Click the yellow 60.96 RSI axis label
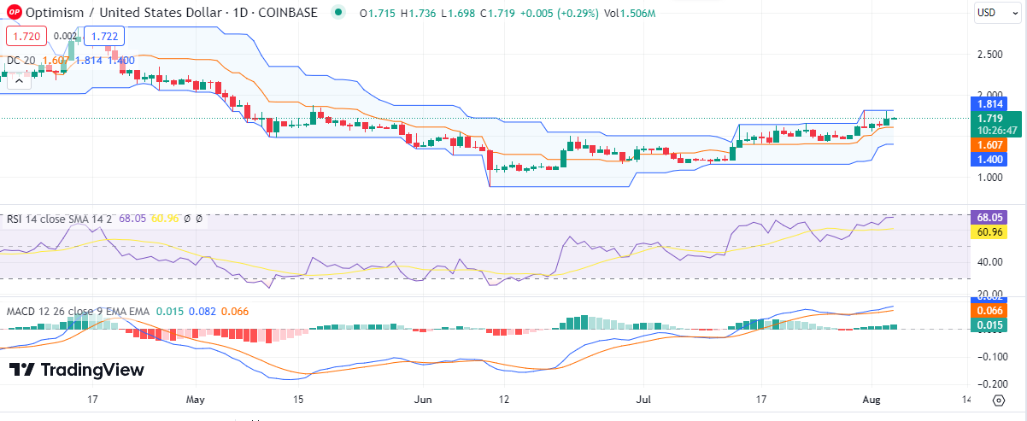This screenshot has width=1027, height=421. point(989,231)
